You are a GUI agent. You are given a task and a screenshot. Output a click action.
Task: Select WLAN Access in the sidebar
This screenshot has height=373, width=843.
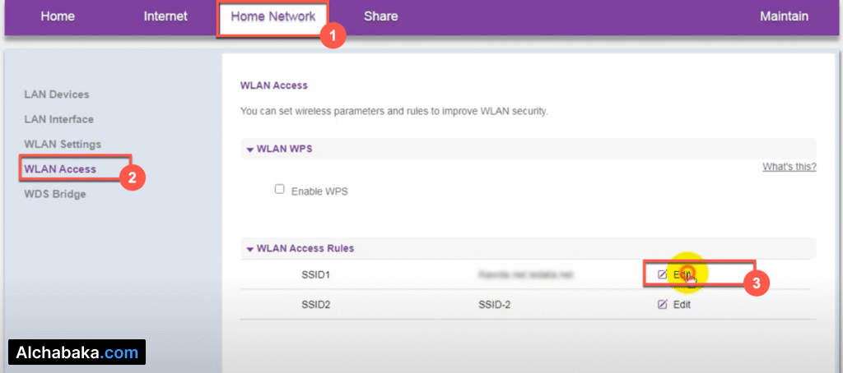point(60,169)
